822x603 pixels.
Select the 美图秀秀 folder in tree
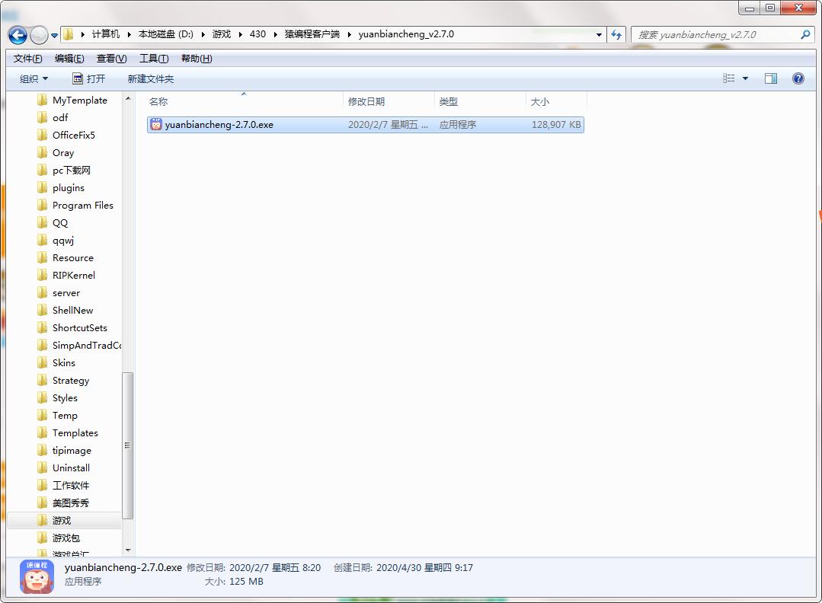[63, 503]
